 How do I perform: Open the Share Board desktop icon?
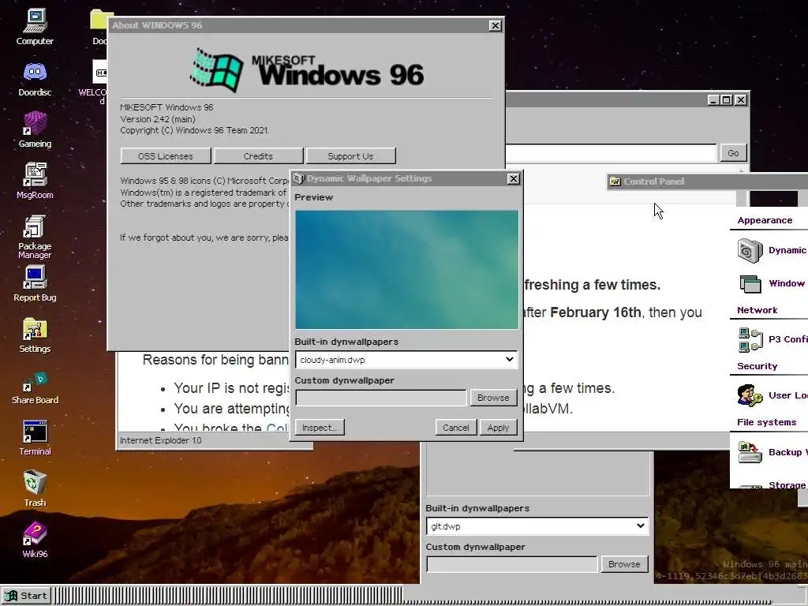point(35,387)
